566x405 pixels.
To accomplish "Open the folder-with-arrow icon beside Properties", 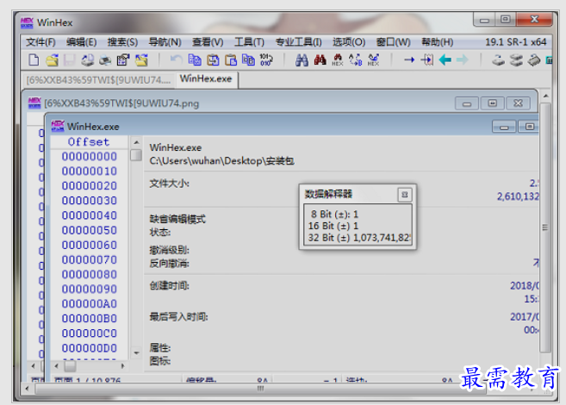I will (x=141, y=59).
